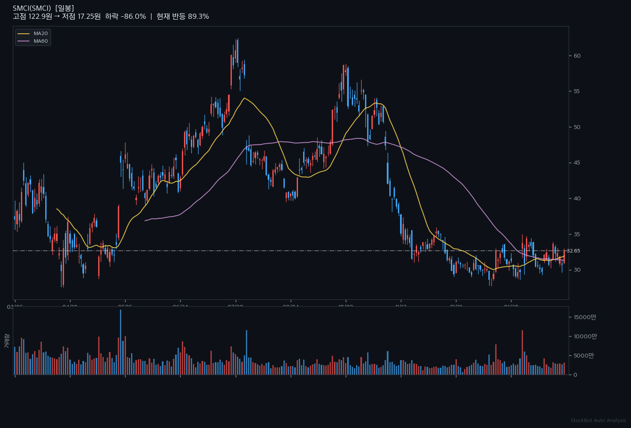This screenshot has width=631, height=428.
Task: Select the 10000만 volume axis label
Action: pos(585,337)
